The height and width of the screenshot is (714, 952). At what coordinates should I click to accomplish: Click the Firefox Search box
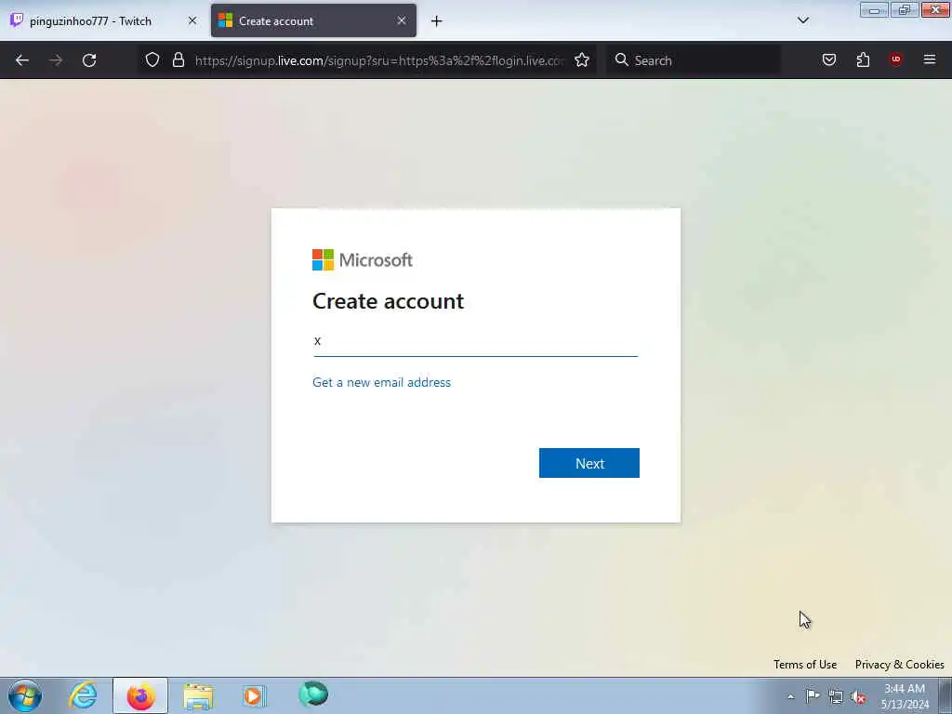(694, 60)
